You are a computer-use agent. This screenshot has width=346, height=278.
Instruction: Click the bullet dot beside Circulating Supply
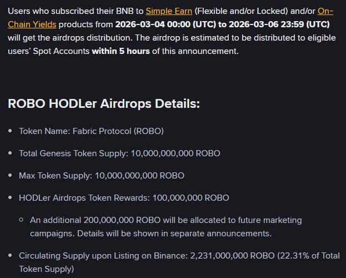11,257
